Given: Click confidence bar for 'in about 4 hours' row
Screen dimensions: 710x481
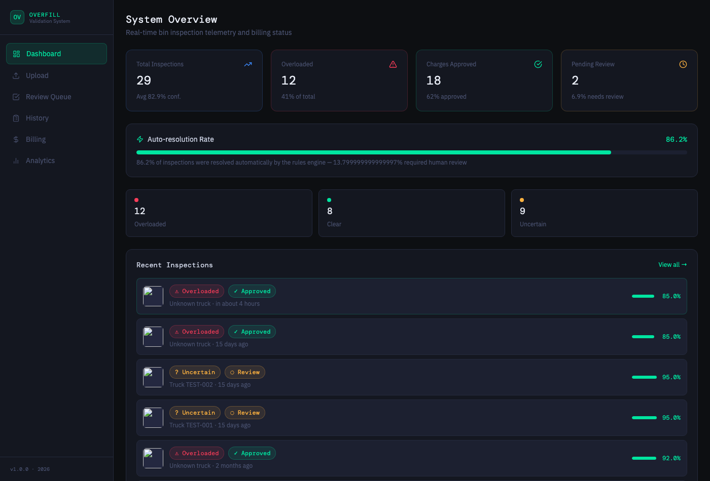Looking at the screenshot, I should tap(643, 296).
